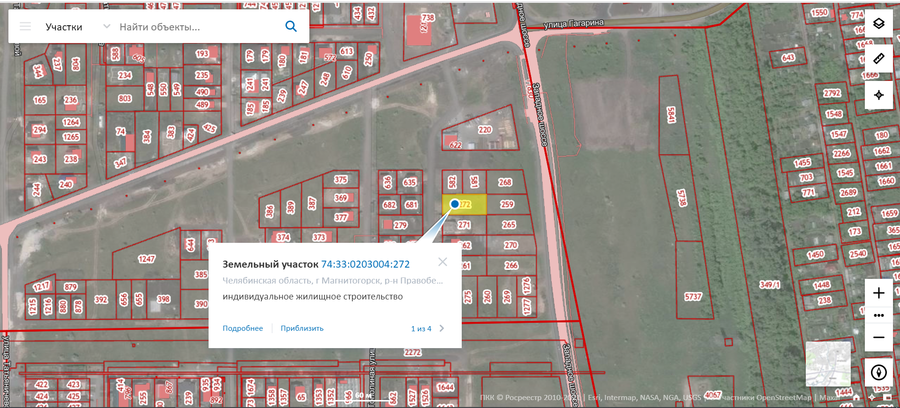Image resolution: width=900 pixels, height=408 pixels.
Task: Open the map layers panel
Action: (x=878, y=23)
